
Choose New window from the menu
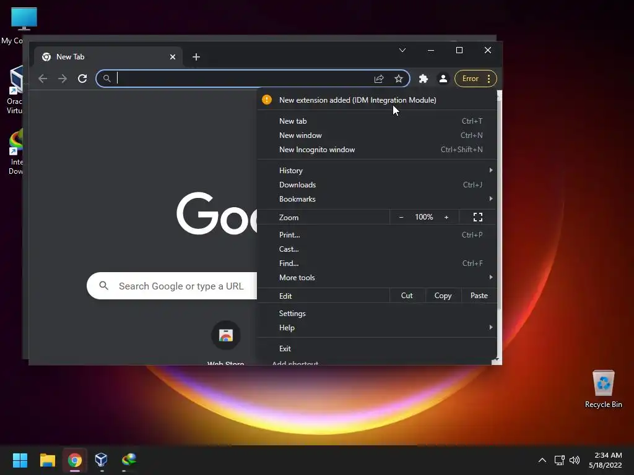click(x=376, y=135)
